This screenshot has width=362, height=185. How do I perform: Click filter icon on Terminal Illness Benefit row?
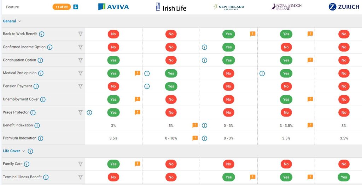80,177
